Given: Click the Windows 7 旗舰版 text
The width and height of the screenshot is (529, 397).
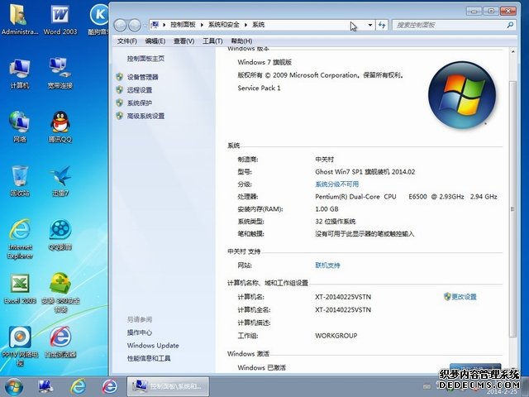Looking at the screenshot, I should click(264, 62).
